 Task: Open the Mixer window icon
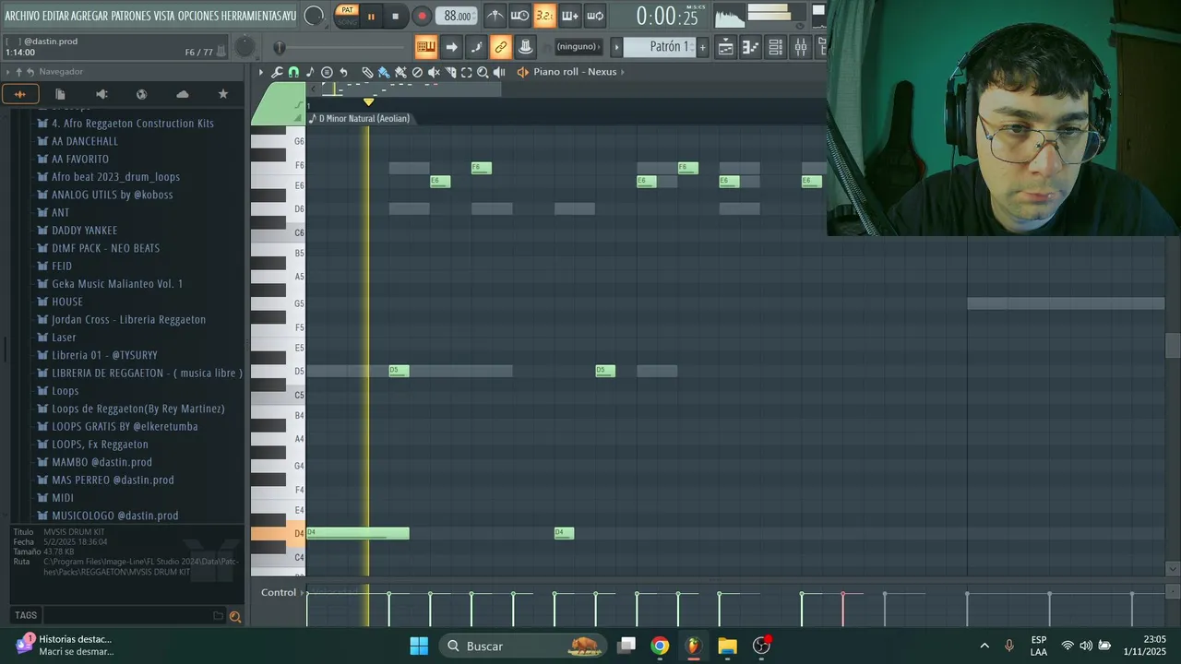click(800, 47)
